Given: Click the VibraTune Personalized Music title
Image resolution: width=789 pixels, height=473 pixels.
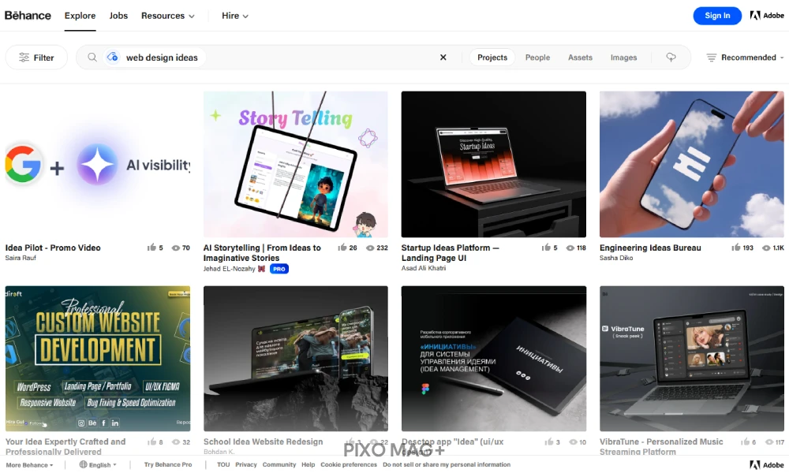Looking at the screenshot, I should 661,446.
